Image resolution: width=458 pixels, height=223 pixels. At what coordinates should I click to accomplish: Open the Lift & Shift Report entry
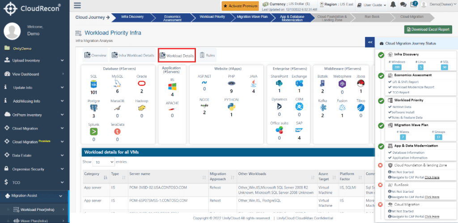point(403,82)
